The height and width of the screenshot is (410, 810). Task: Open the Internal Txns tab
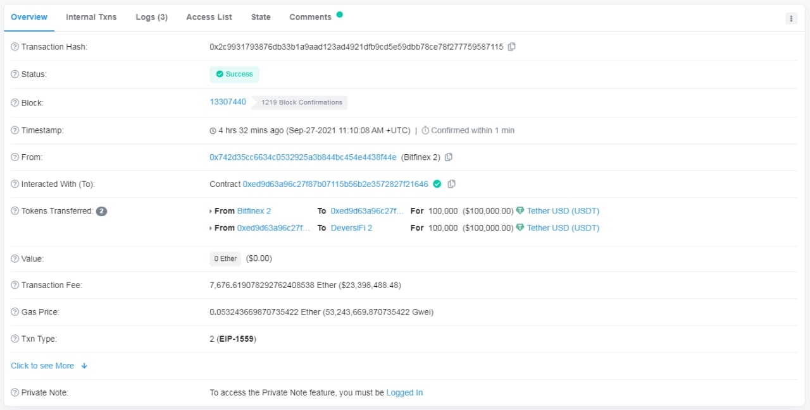91,17
